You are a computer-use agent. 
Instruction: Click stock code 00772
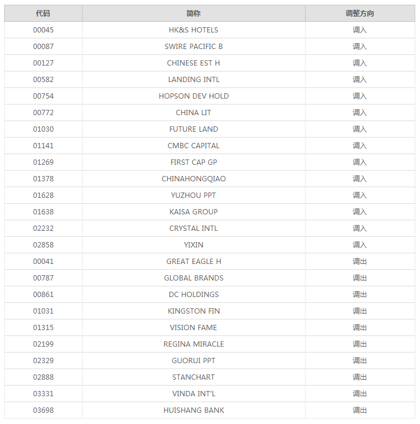[x=43, y=113]
